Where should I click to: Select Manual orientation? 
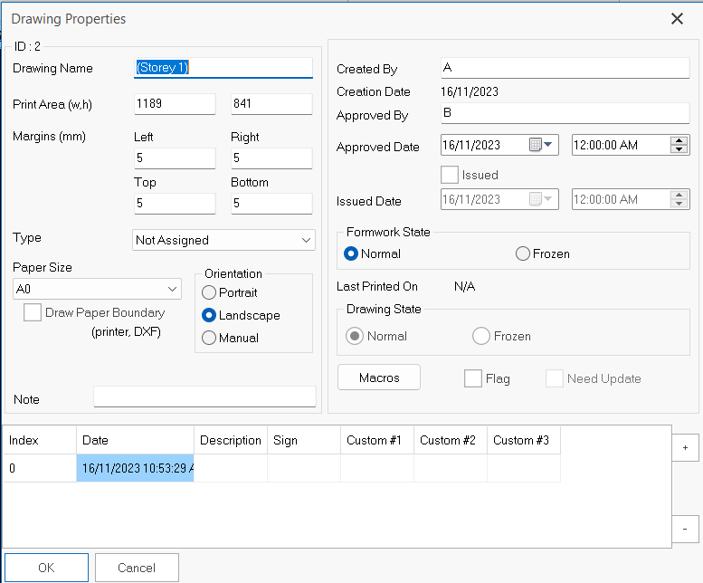pyautogui.click(x=209, y=338)
